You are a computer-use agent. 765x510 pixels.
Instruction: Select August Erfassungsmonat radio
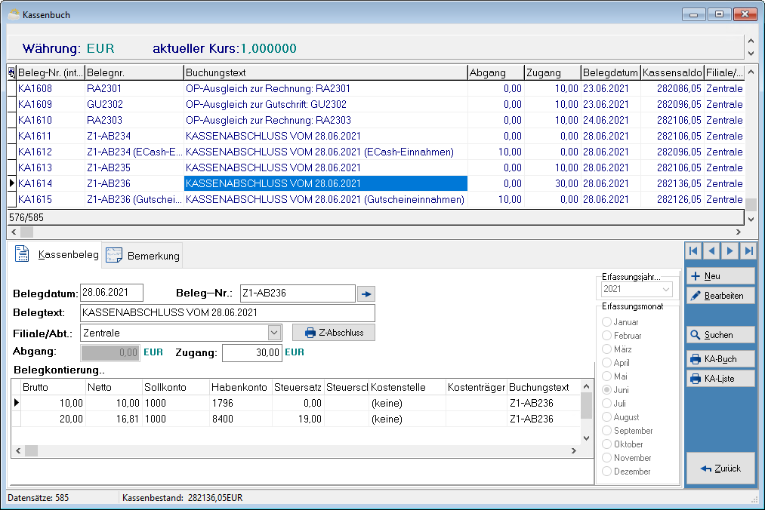click(606, 417)
